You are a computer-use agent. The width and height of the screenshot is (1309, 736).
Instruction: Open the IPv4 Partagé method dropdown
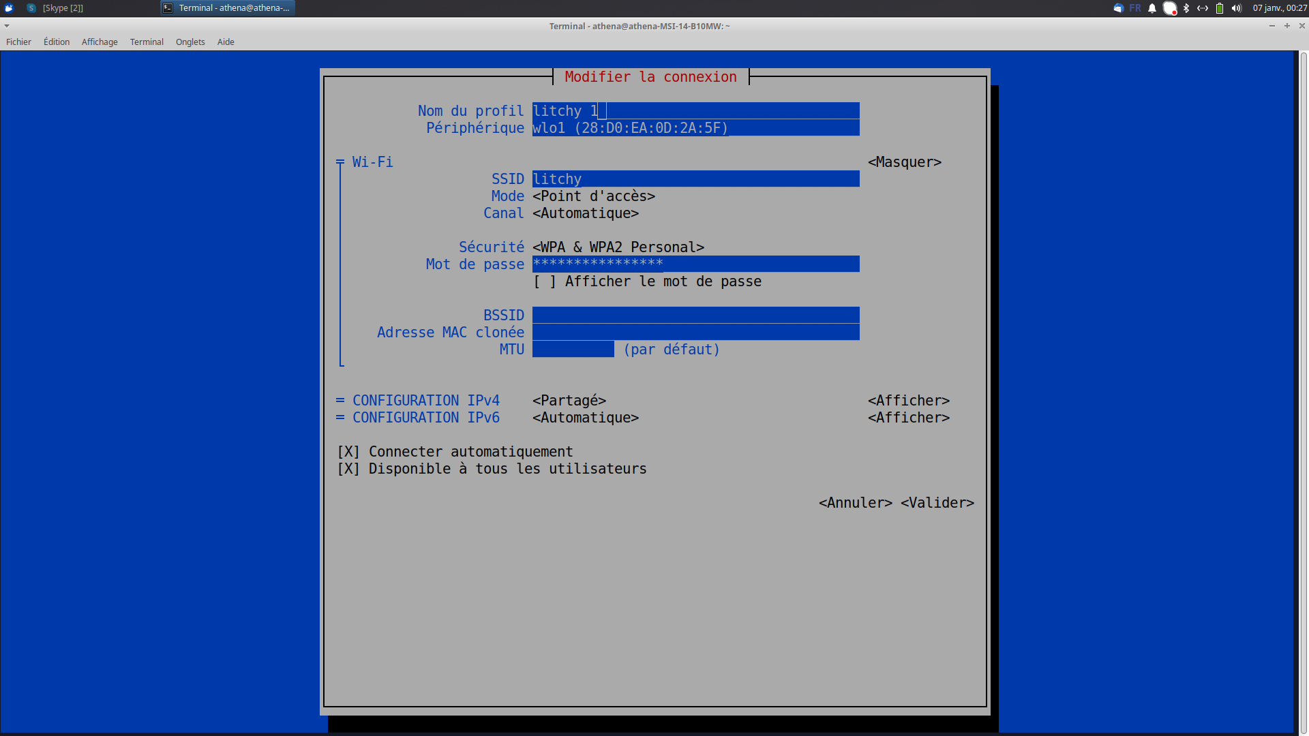(569, 400)
